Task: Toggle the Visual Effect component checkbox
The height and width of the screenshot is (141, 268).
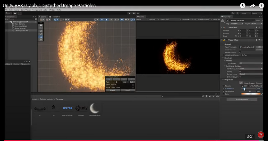Action: [x=227, y=40]
